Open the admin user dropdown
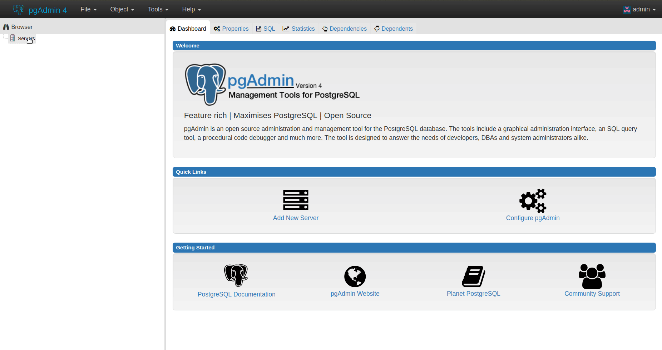 click(639, 9)
